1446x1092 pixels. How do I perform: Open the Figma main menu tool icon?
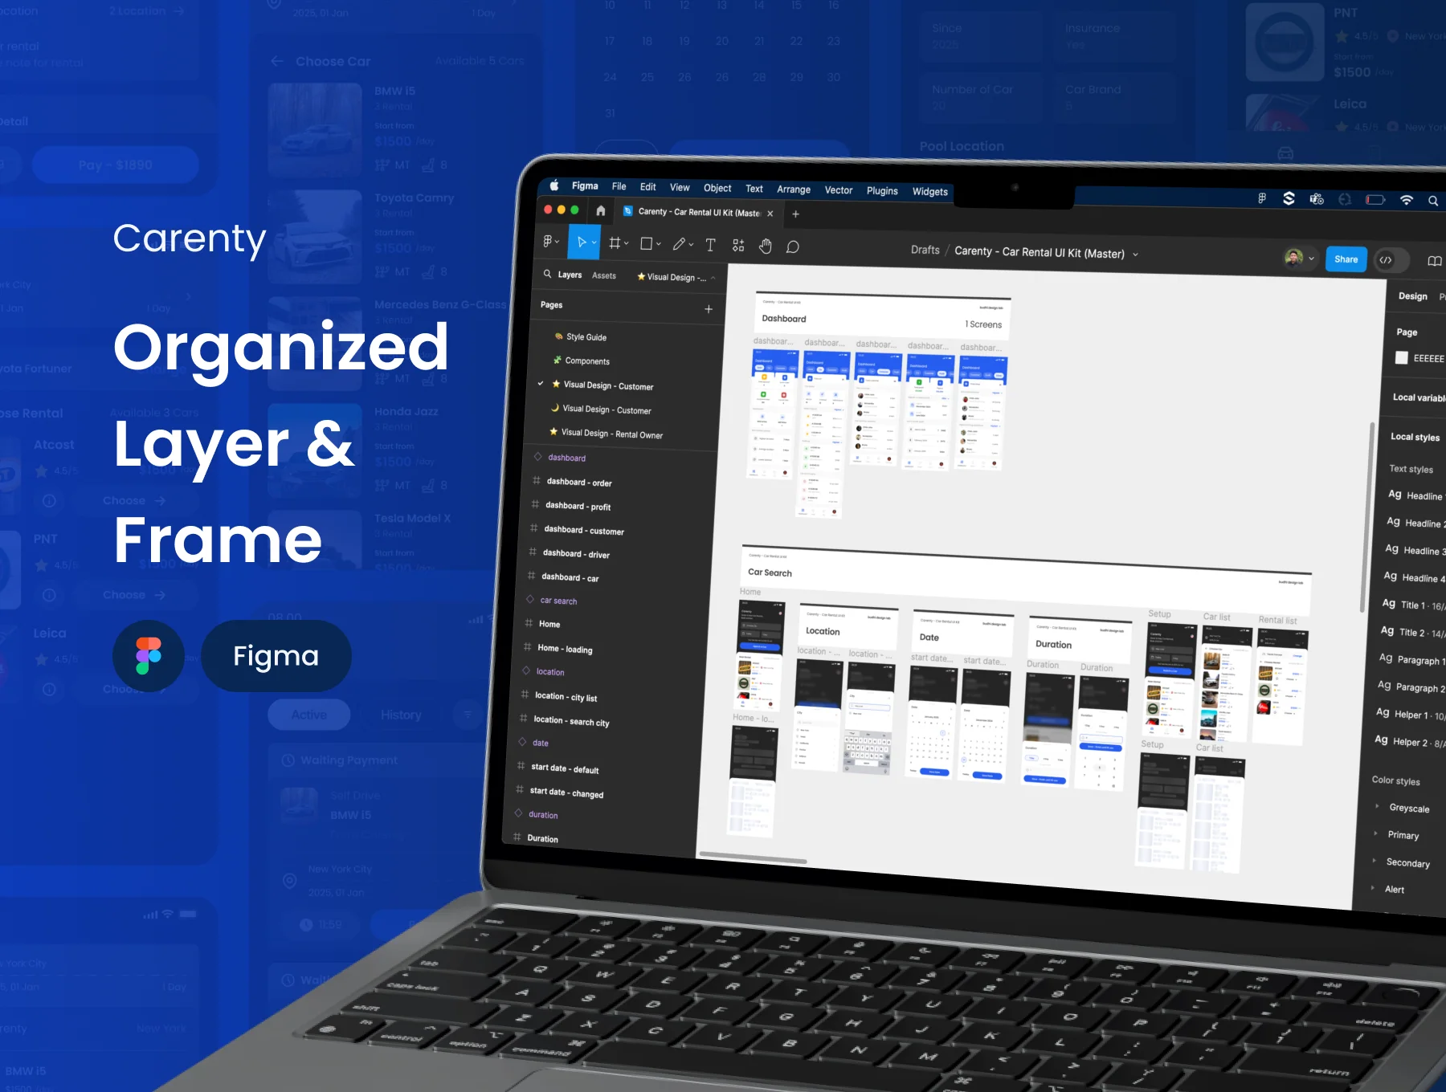549,241
